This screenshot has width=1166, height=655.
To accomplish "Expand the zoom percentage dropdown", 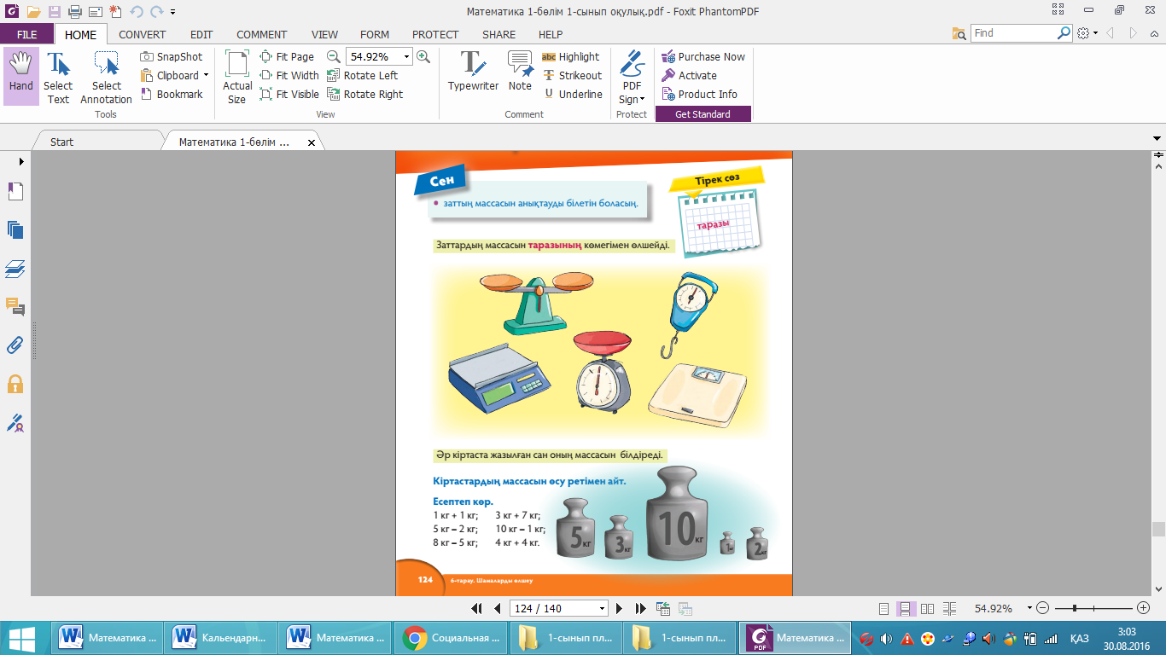I will (406, 57).
